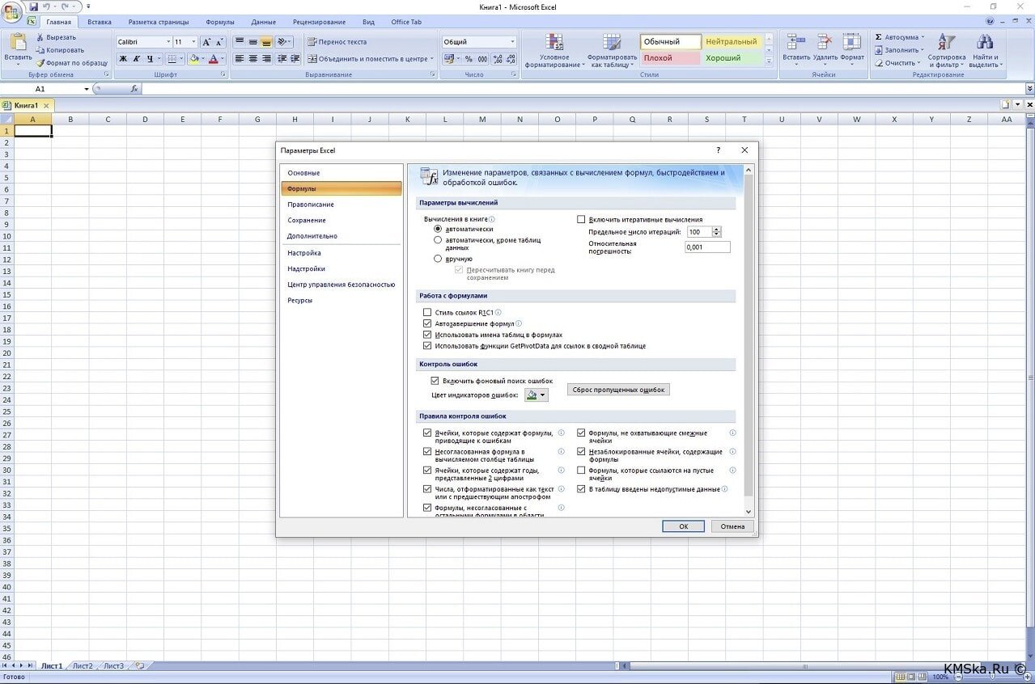Expand the Очистить dropdown

tap(918, 63)
